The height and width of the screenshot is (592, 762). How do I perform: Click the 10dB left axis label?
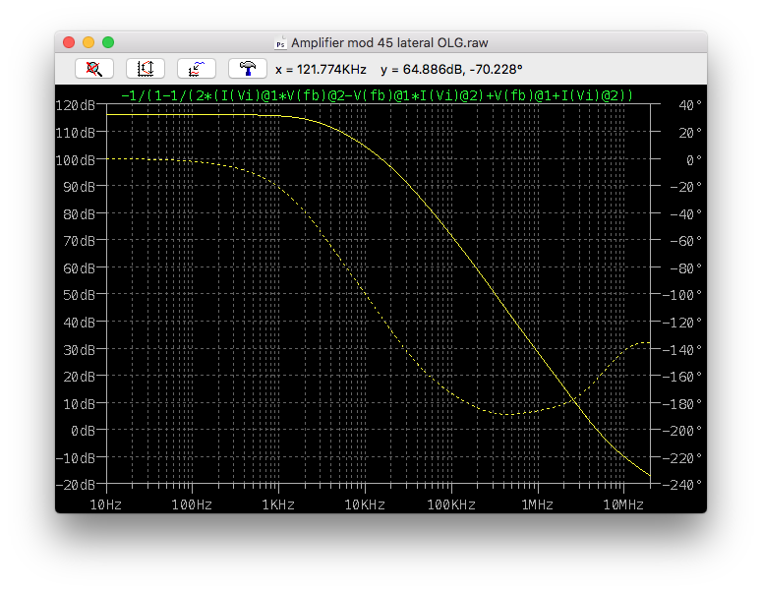pyautogui.click(x=80, y=403)
